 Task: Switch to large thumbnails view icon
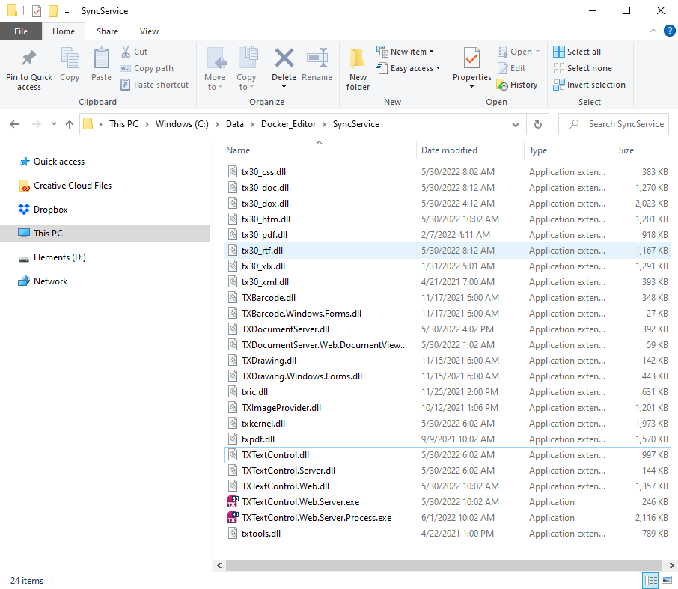667,580
